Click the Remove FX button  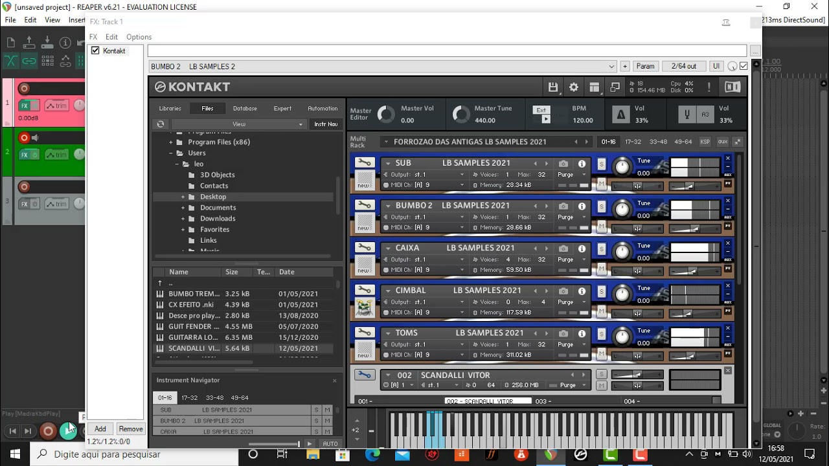pyautogui.click(x=131, y=429)
